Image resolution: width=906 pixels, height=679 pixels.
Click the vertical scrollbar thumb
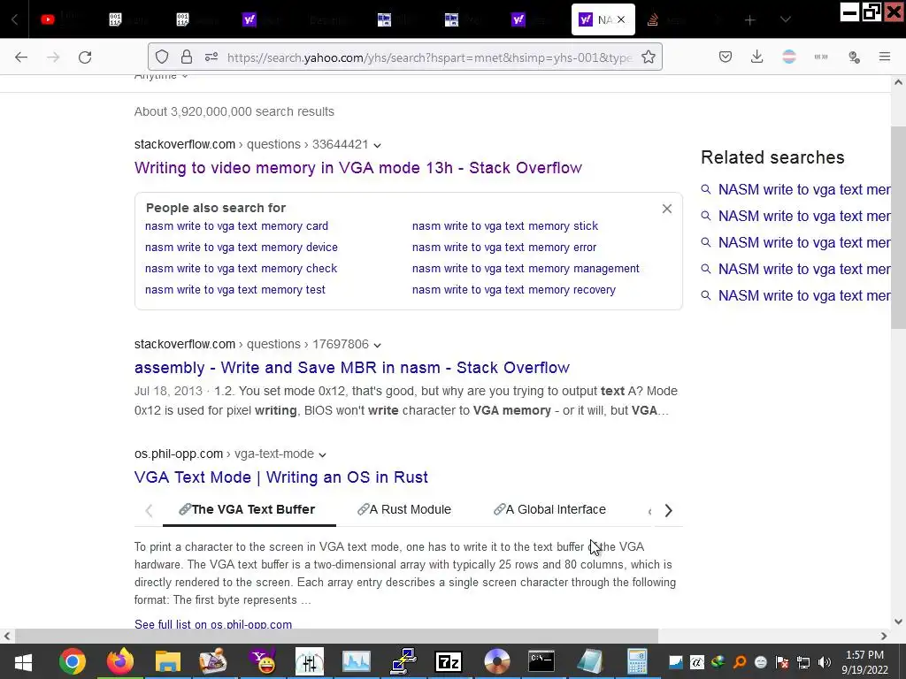(x=898, y=227)
